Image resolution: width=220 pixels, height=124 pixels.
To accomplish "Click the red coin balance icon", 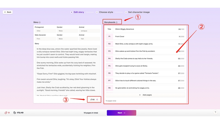I will coord(6,113).
